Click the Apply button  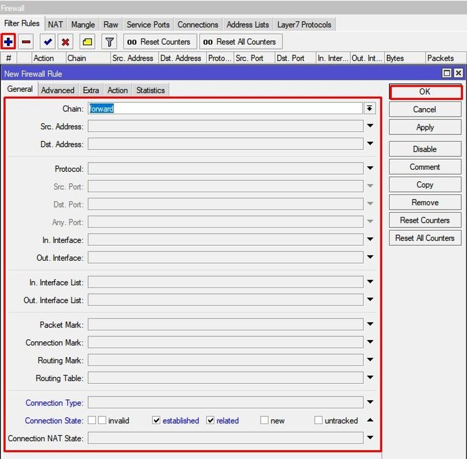click(425, 127)
